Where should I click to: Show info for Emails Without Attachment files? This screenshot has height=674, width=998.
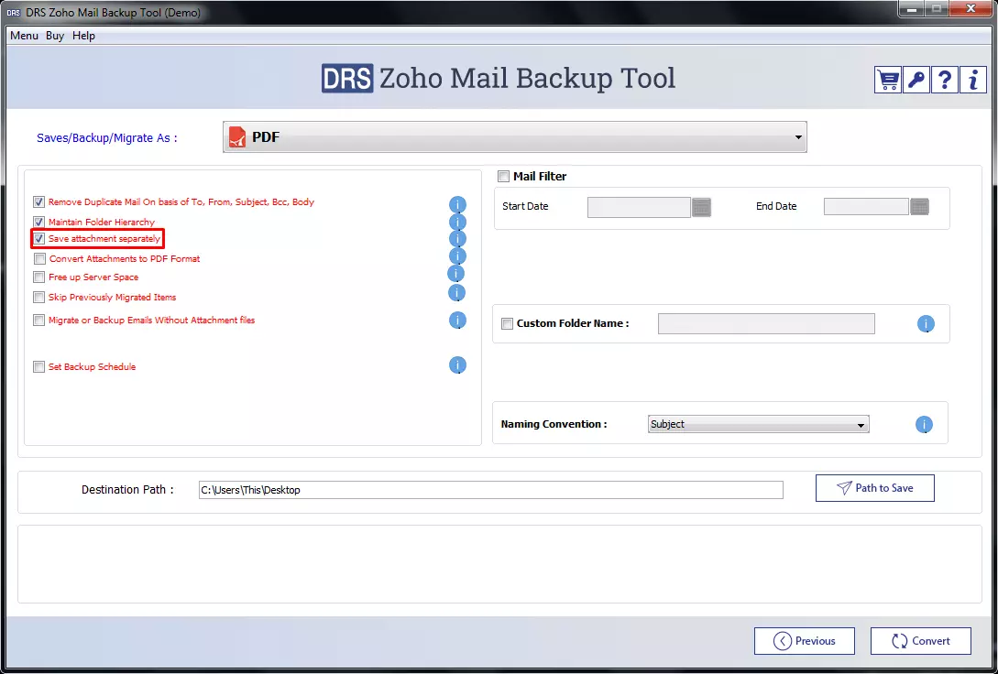pyautogui.click(x=457, y=321)
